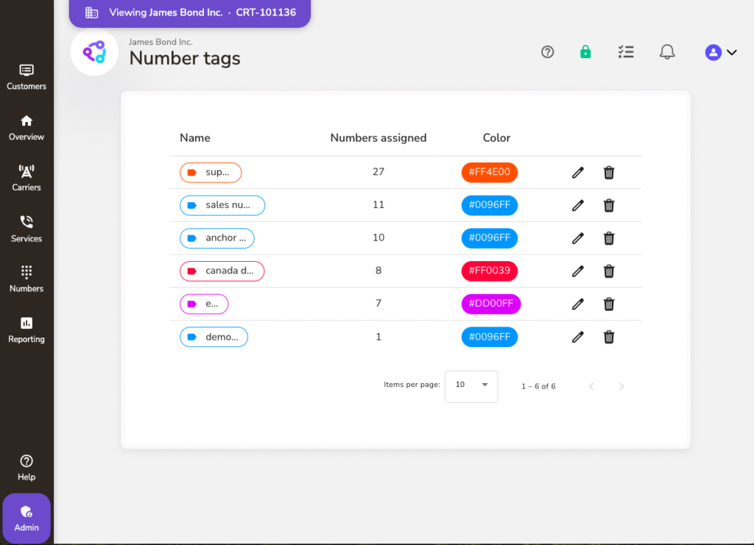Open the help question mark icon in header
The height and width of the screenshot is (545, 754).
[x=547, y=52]
